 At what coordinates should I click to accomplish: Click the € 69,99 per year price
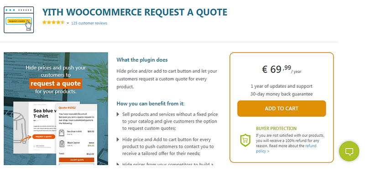pos(282,69)
